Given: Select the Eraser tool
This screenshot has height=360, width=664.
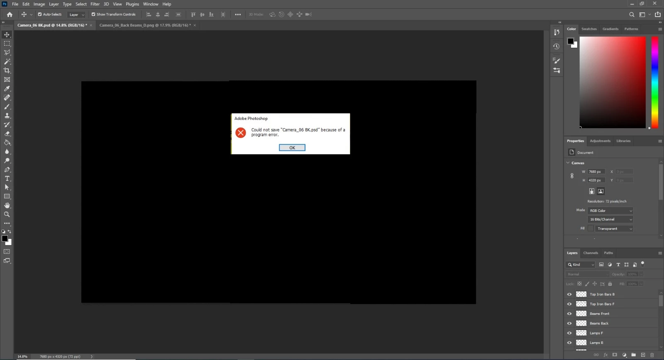Looking at the screenshot, I should point(7,134).
